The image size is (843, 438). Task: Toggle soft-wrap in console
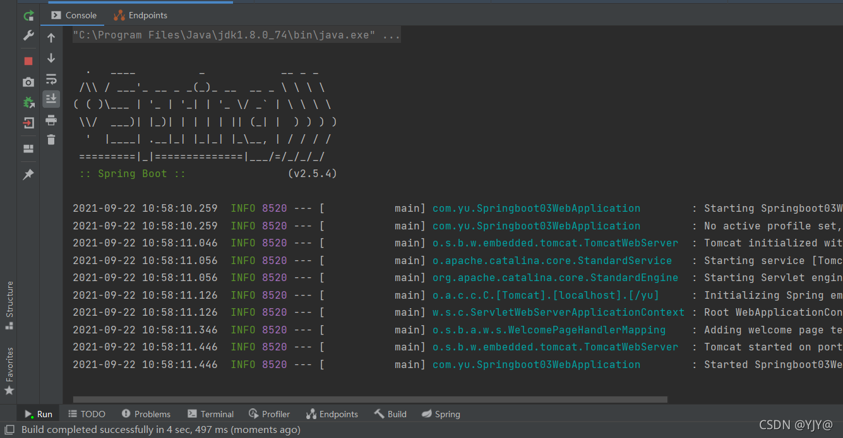click(51, 79)
